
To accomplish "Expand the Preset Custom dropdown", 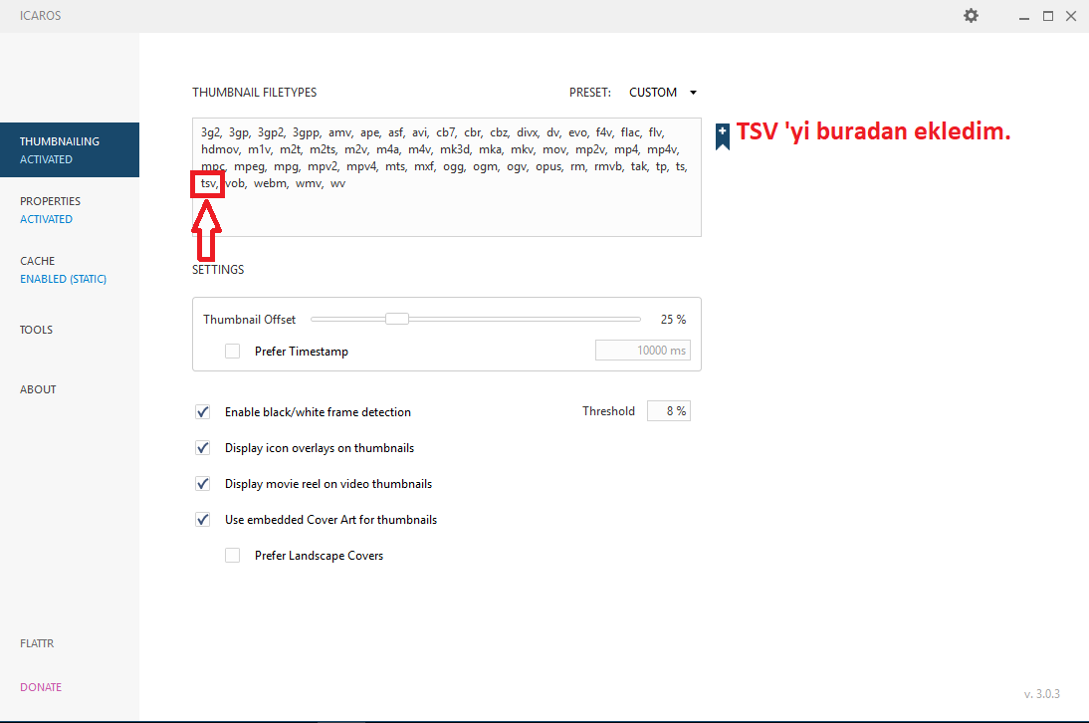I will tap(663, 93).
